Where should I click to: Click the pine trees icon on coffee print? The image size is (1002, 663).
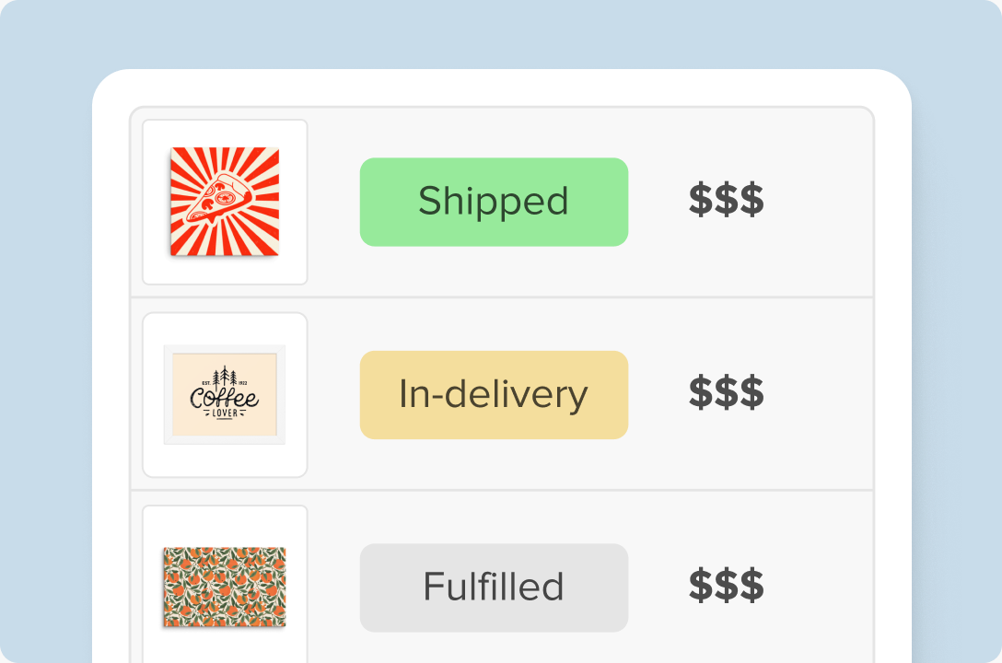click(225, 377)
